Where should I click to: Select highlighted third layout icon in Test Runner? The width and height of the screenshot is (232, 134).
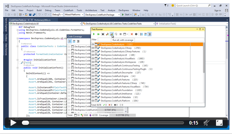(150, 34)
